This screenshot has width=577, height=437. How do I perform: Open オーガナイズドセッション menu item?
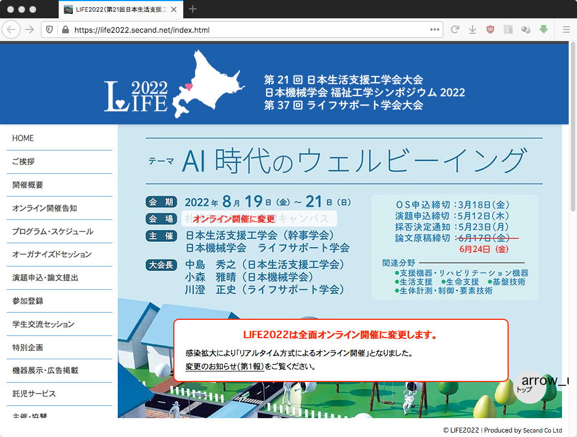(x=59, y=254)
